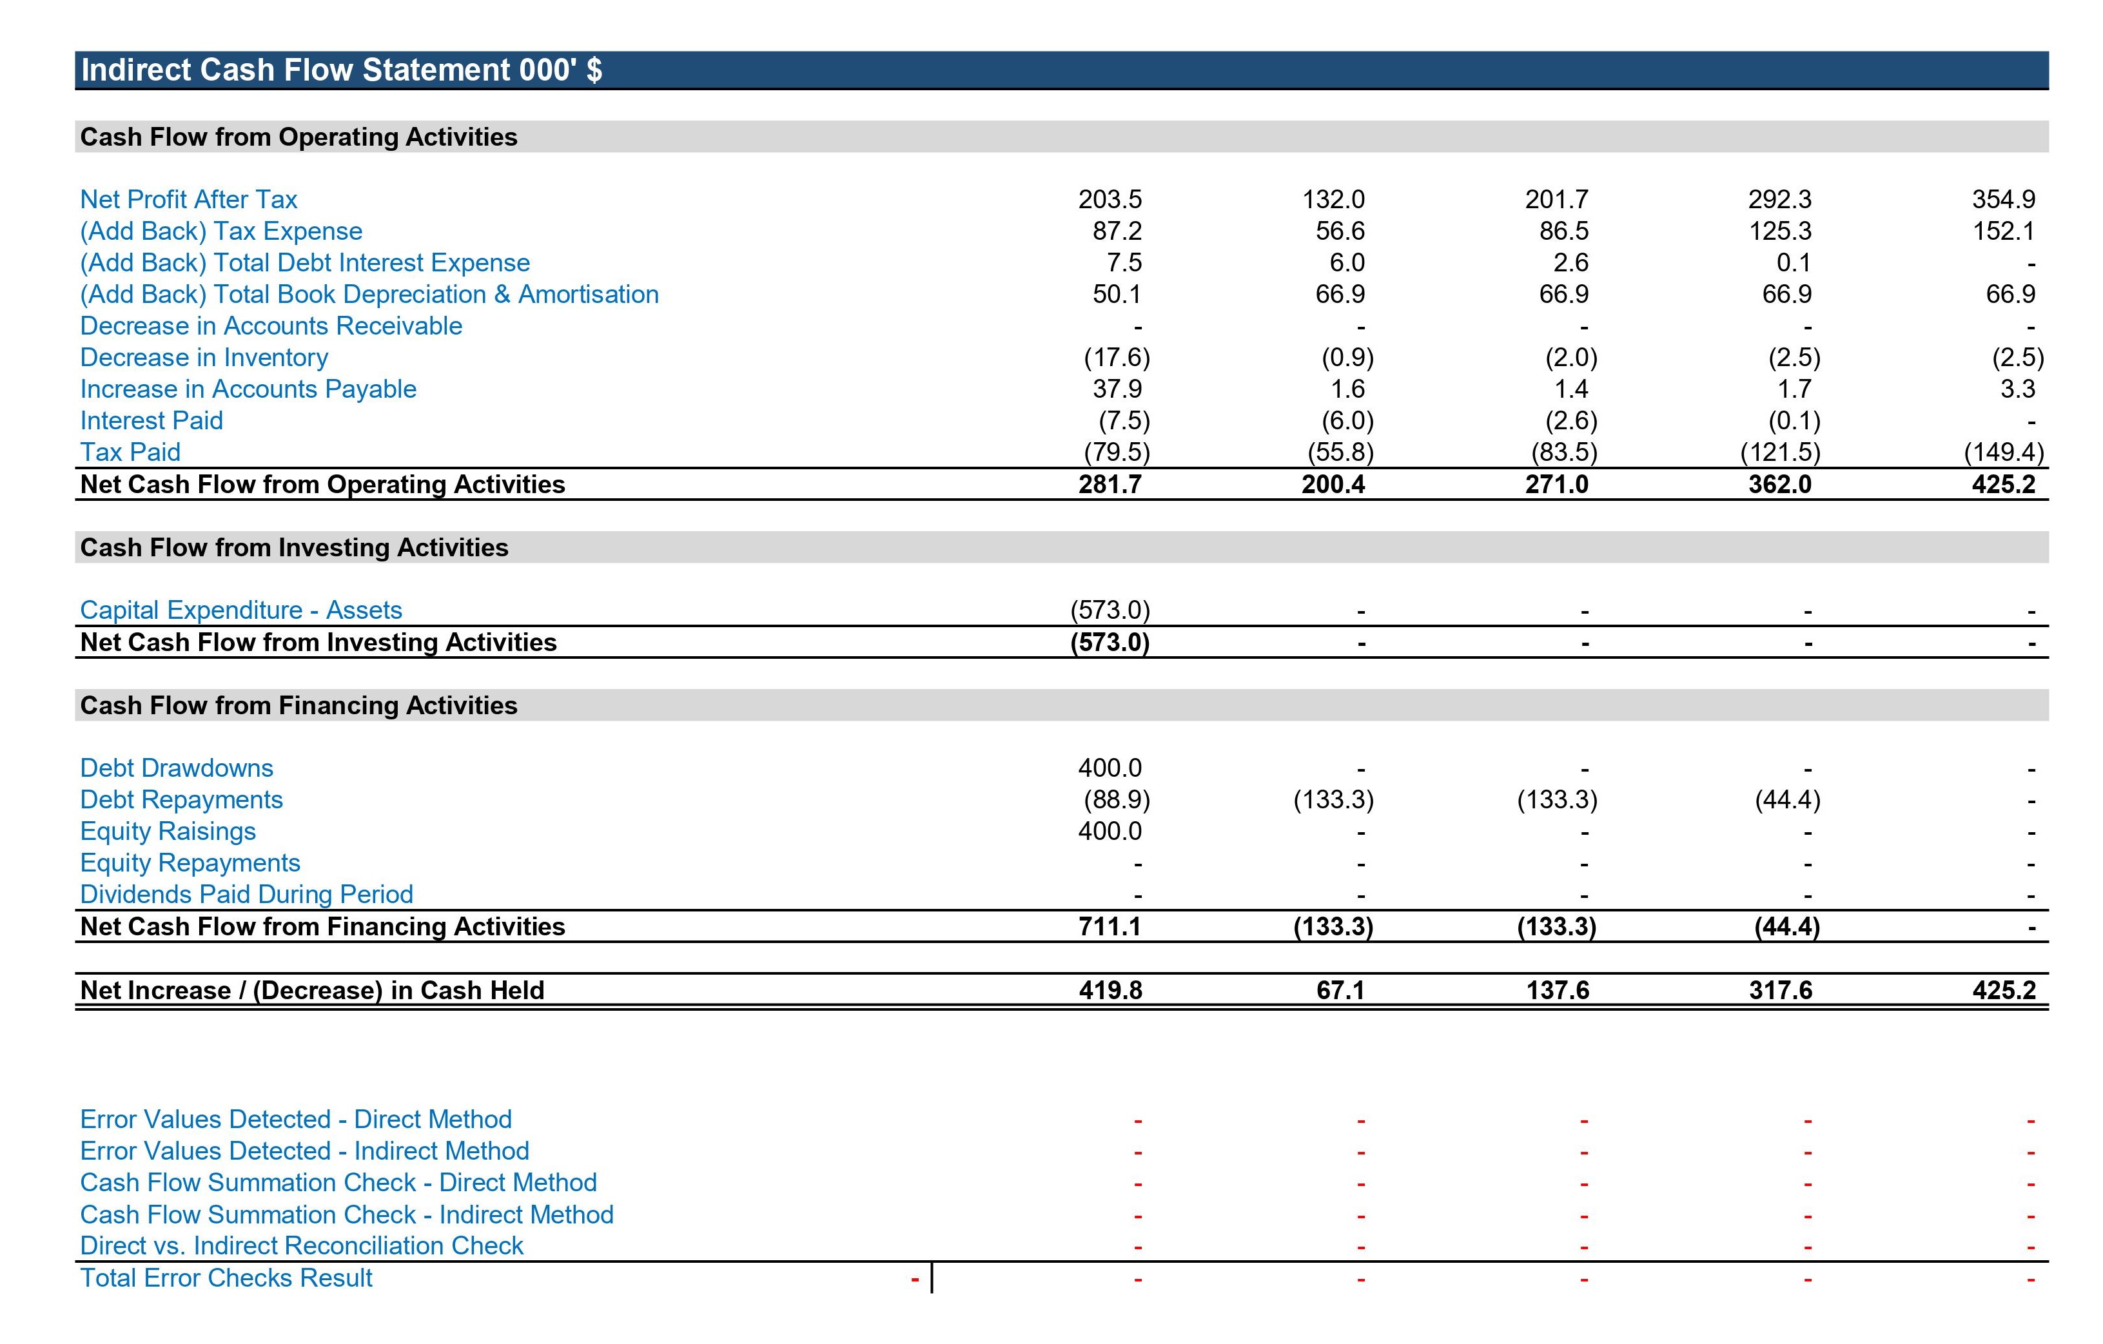Viewport: 2103px width, 1344px height.
Task: Select Net Cash Flow from Operating Activities label
Action: [x=322, y=485]
